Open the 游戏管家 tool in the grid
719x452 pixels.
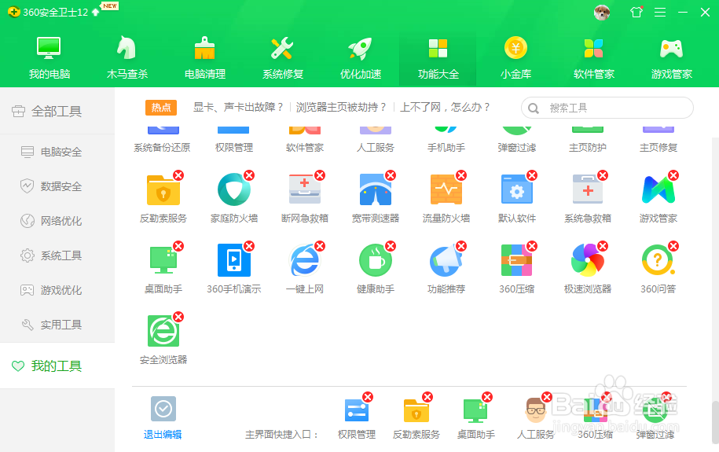pos(658,189)
